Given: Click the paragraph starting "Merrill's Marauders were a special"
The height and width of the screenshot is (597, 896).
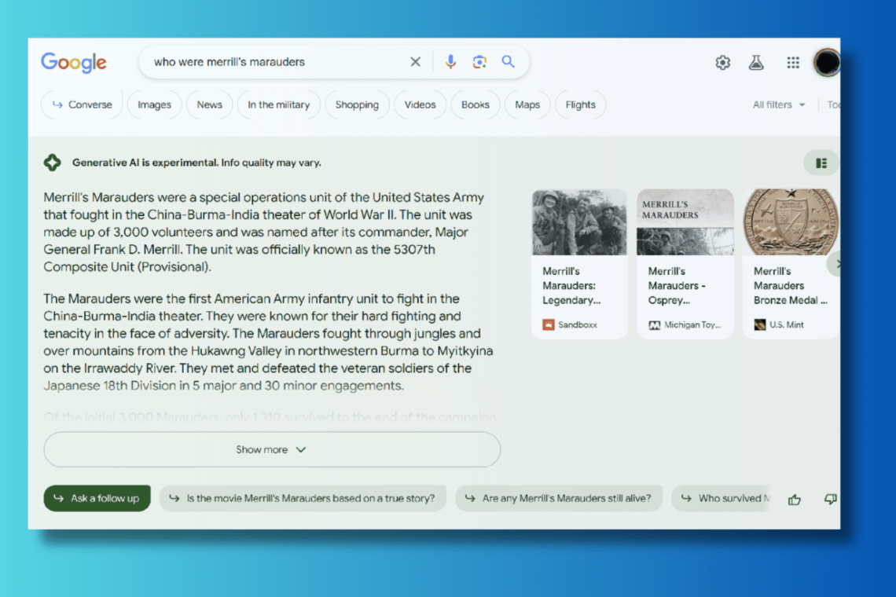Looking at the screenshot, I should 264,232.
